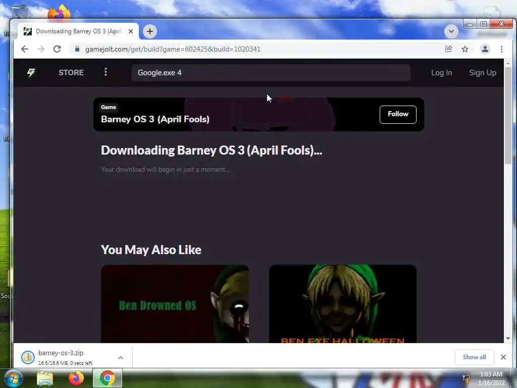
Task: Go back using the browser back arrow
Action: [x=25, y=49]
